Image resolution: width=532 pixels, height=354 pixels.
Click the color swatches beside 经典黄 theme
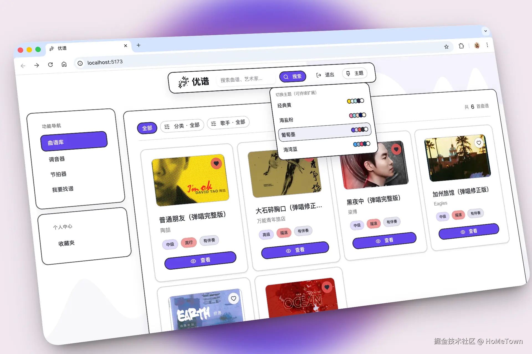(355, 101)
